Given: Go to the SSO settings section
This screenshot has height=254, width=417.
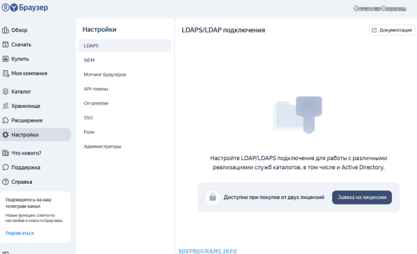Looking at the screenshot, I should pyautogui.click(x=124, y=118).
